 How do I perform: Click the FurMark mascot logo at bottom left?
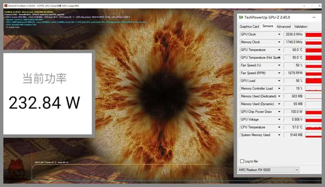pos(16,170)
